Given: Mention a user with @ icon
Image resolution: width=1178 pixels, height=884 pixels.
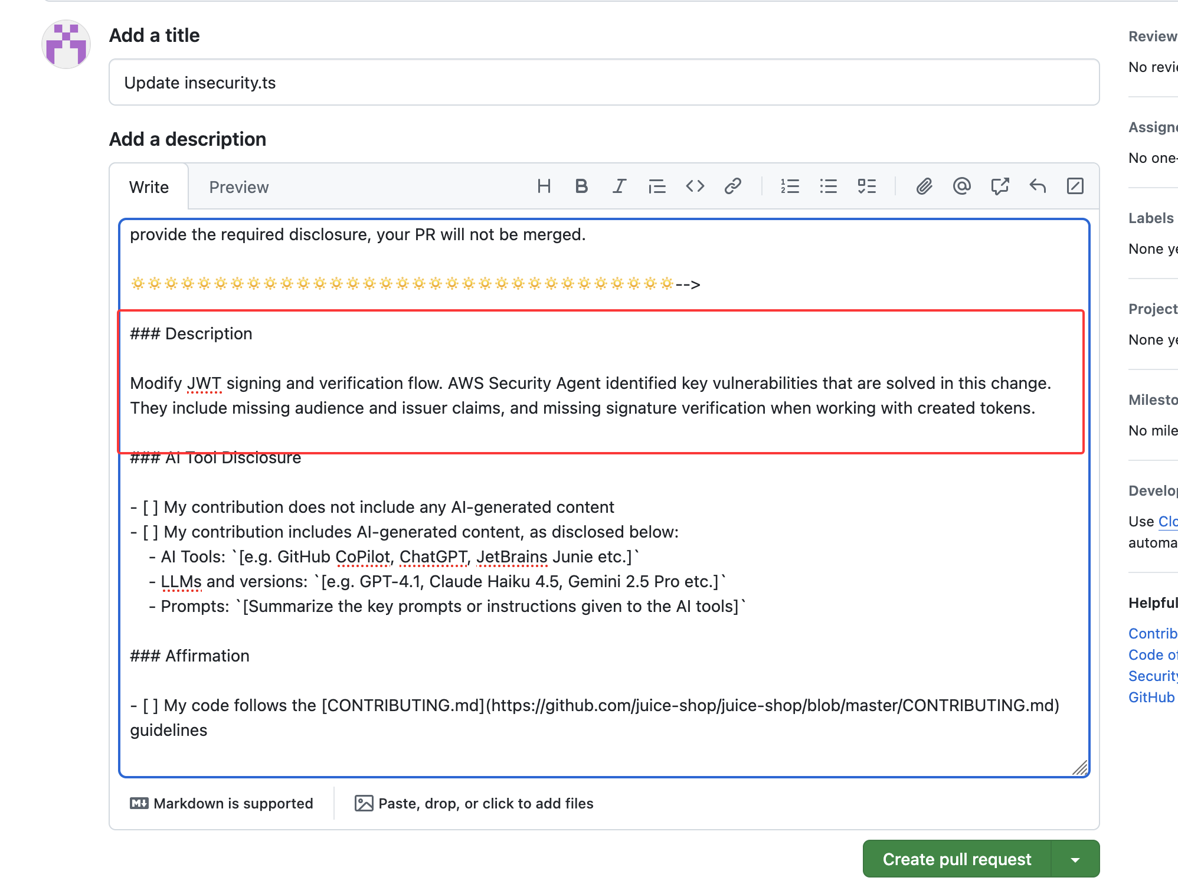Looking at the screenshot, I should (961, 186).
